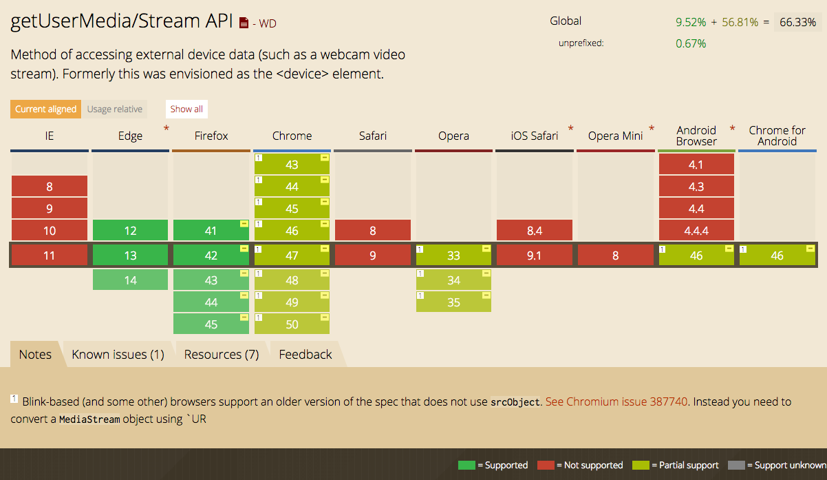Click the Edge 13 supported cell
This screenshot has width=827, height=480.
click(x=130, y=255)
